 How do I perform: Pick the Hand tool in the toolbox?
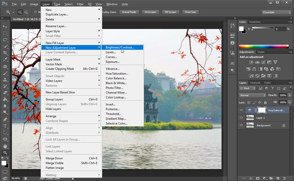[5, 146]
